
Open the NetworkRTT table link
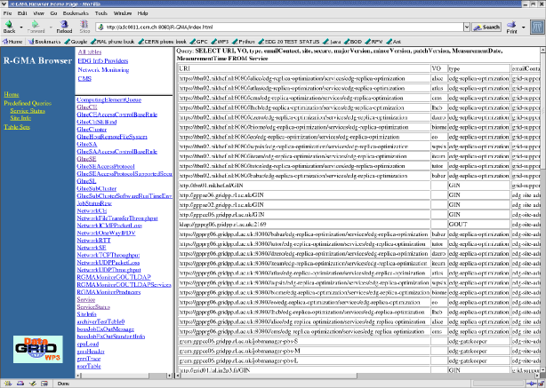tap(93, 241)
